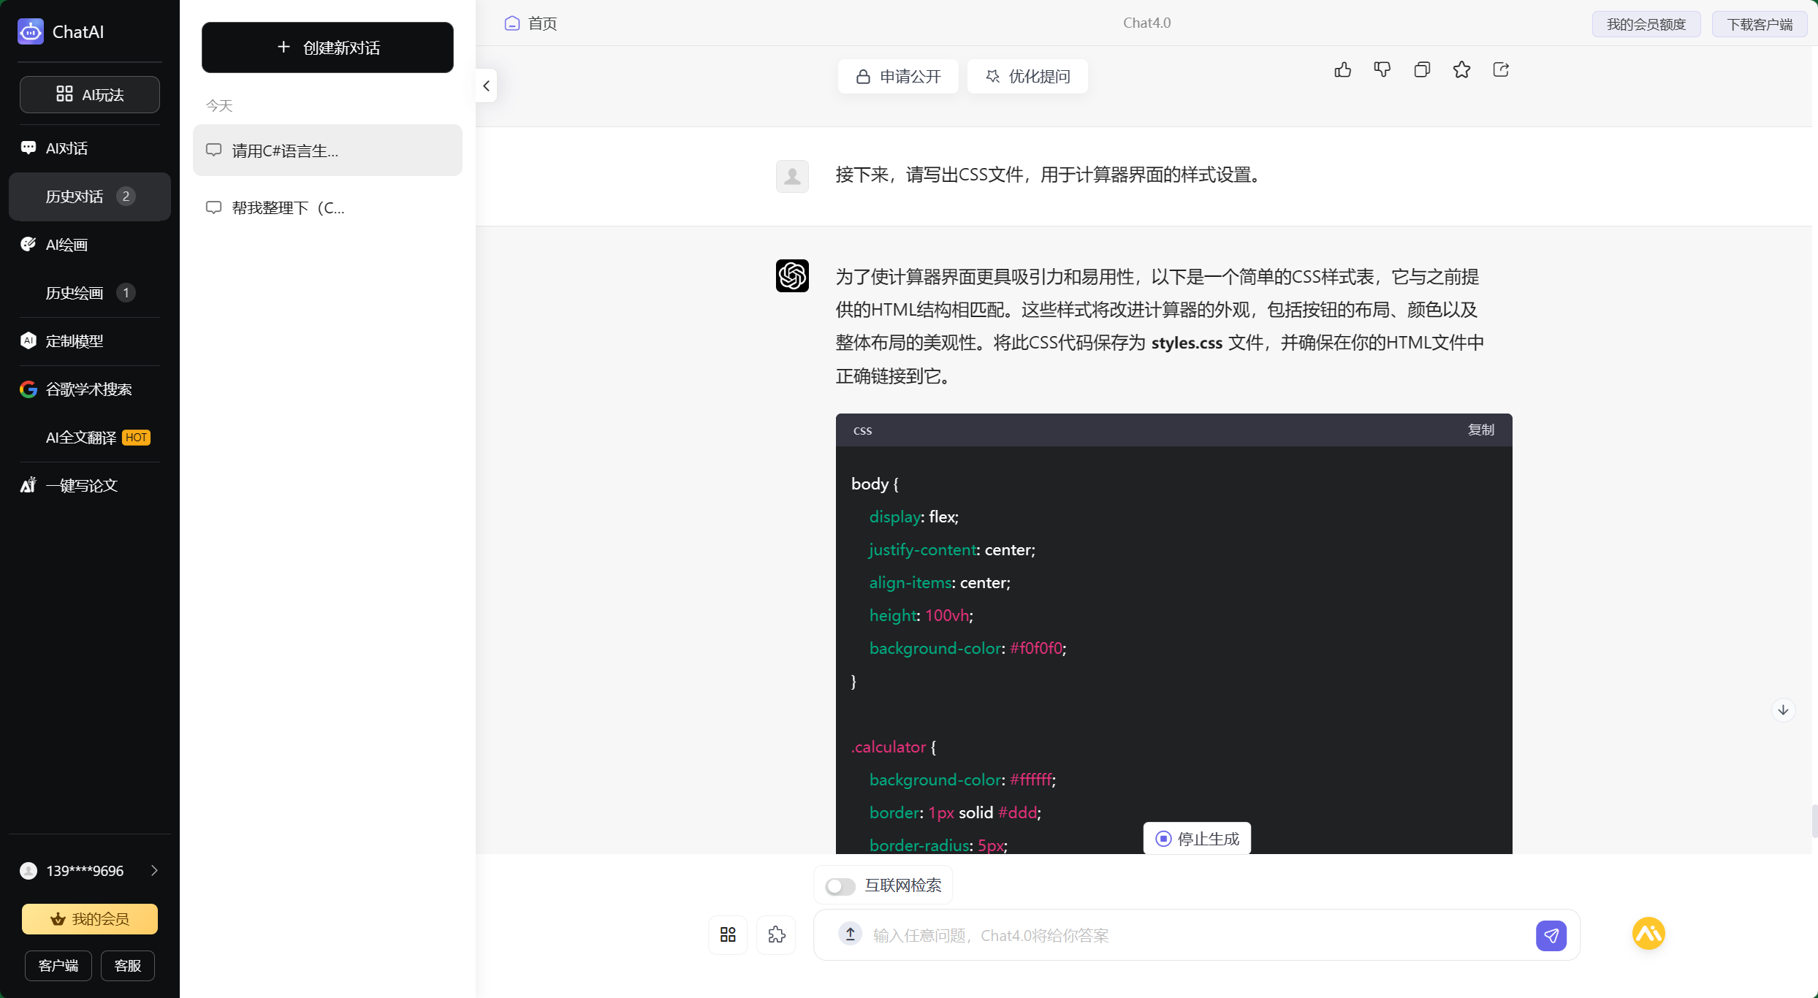Collapse the conversation list panel
The image size is (1818, 998).
[x=486, y=85]
